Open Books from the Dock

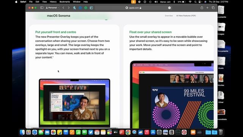(193, 132)
